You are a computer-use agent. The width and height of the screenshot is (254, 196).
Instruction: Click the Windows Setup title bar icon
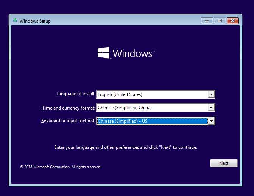point(15,20)
